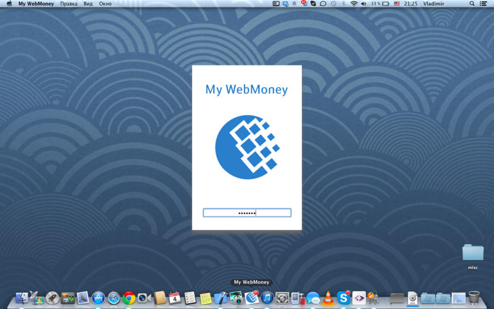Open Finder from the Dock
The image size is (494, 309).
tap(22, 298)
